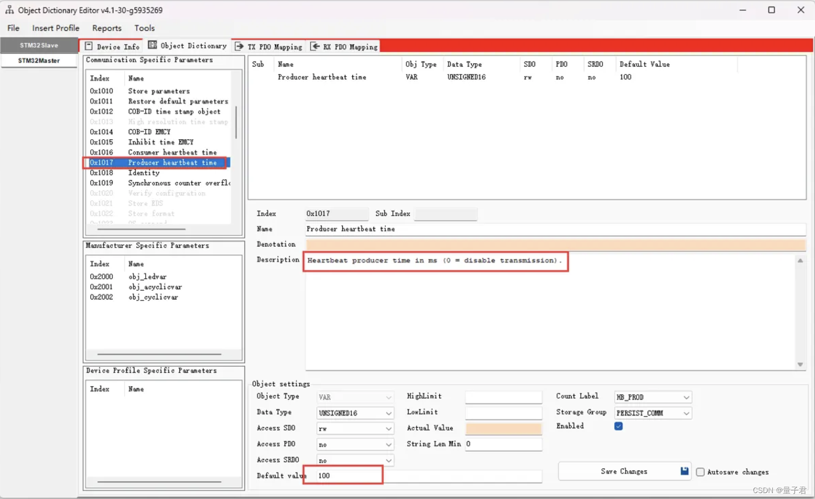
Task: Select the STM32Slave device tab
Action: [x=39, y=45]
